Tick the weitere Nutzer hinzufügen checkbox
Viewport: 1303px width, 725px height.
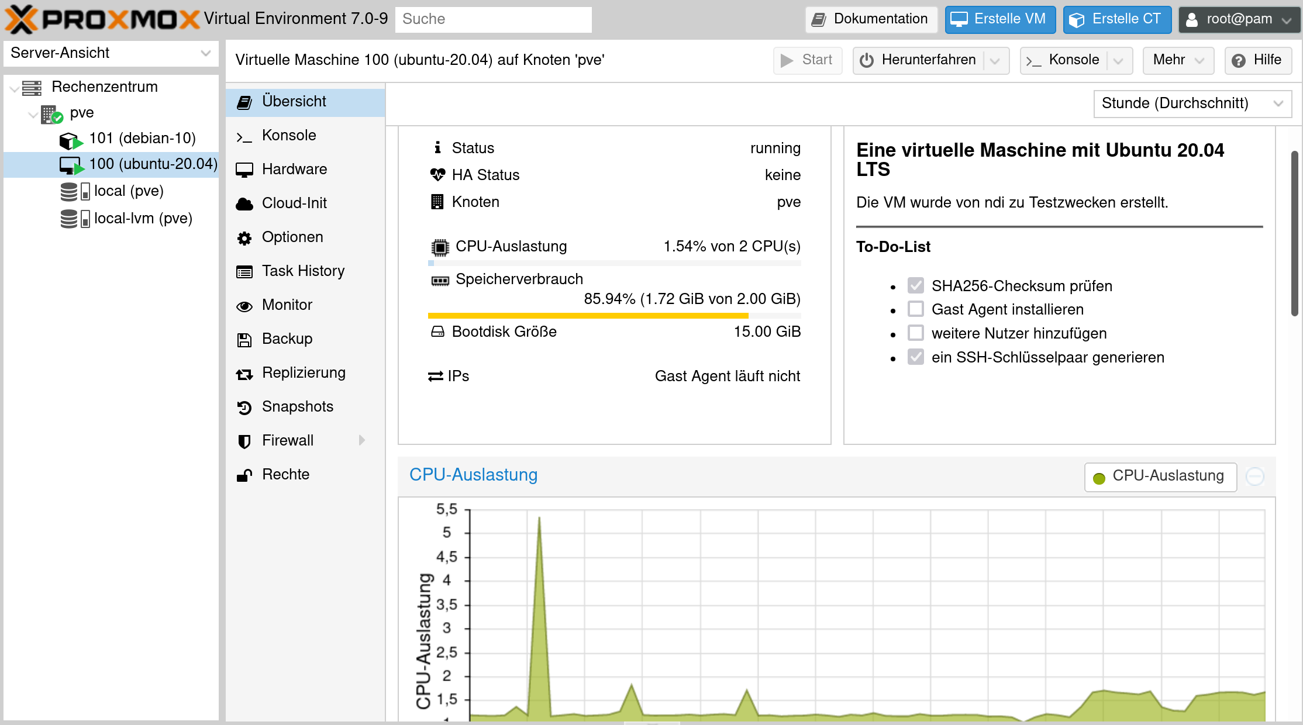point(915,333)
